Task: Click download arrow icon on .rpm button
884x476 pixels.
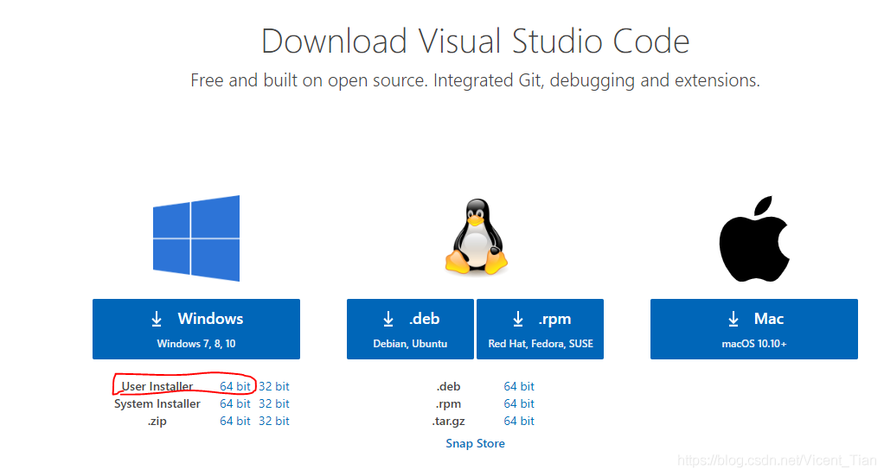Action: click(x=518, y=319)
